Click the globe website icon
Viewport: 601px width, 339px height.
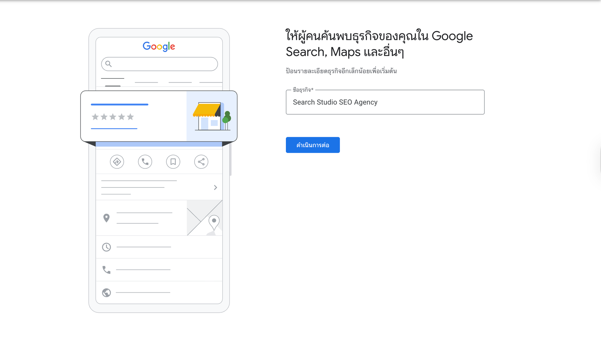pos(107,292)
